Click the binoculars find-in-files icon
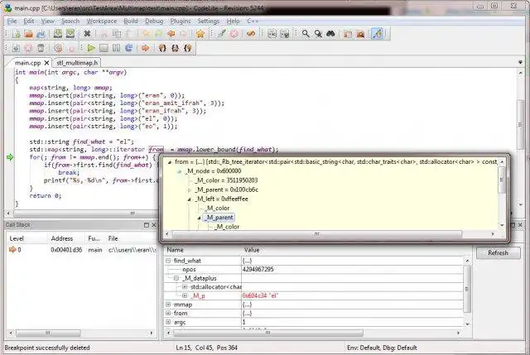This screenshot has width=530, height=355. tap(330, 34)
